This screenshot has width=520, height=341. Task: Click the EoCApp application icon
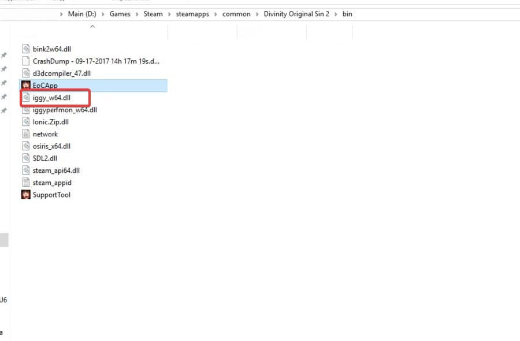coord(26,86)
